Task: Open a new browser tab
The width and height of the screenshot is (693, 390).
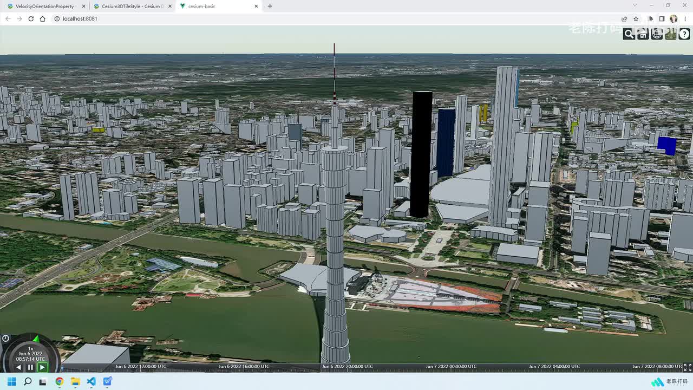Action: [x=270, y=6]
